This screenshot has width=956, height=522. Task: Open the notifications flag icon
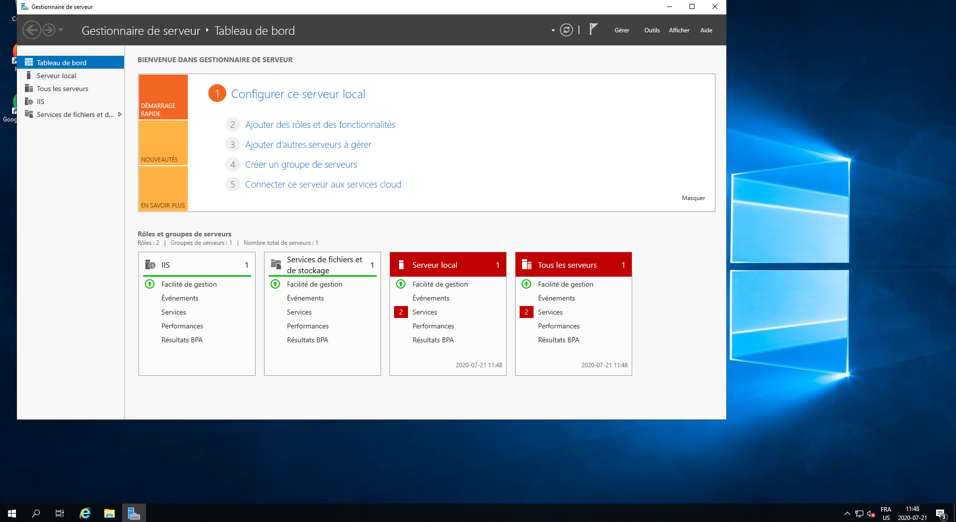pyautogui.click(x=593, y=30)
